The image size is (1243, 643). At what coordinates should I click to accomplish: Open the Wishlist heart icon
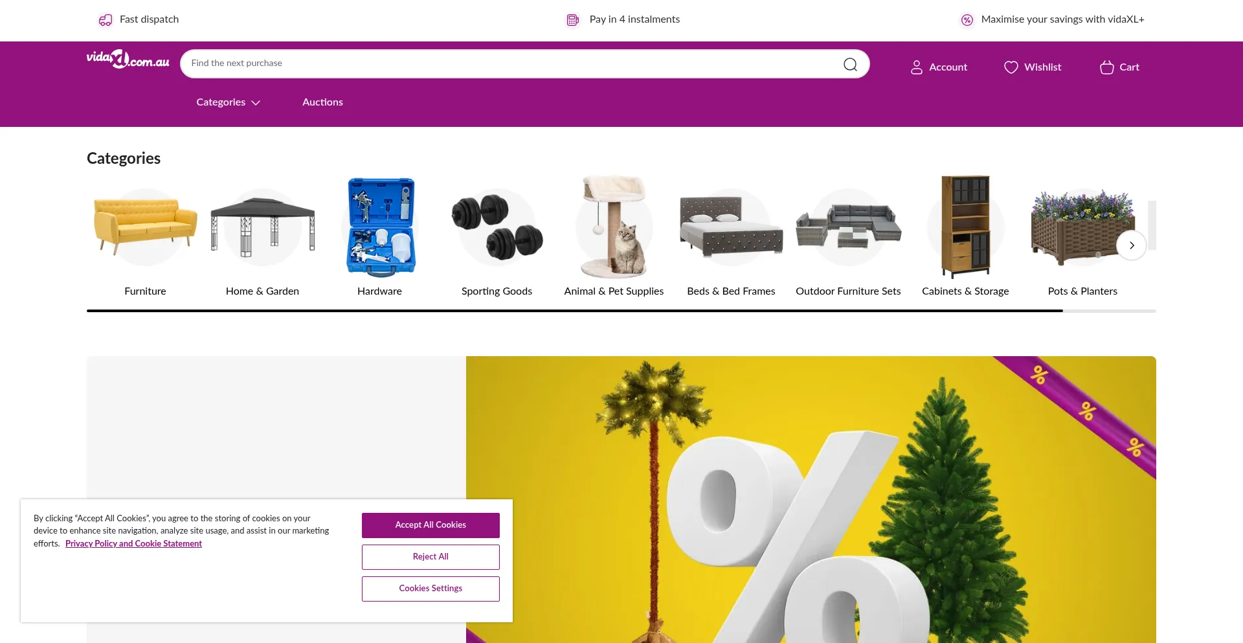point(1011,67)
